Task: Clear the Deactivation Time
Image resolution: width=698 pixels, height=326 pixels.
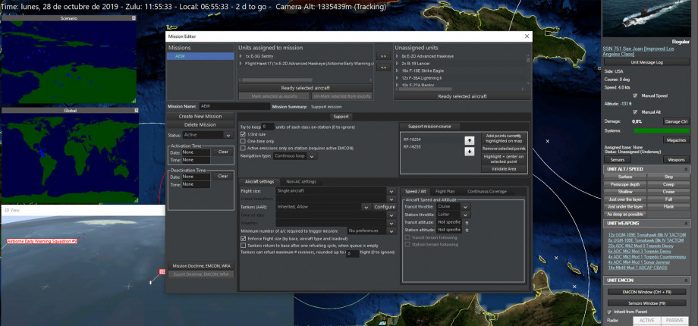Action: pyautogui.click(x=223, y=176)
